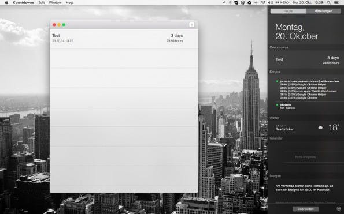Minimize Countdowns window with yellow button
This screenshot has height=214, width=344.
pyautogui.click(x=59, y=25)
